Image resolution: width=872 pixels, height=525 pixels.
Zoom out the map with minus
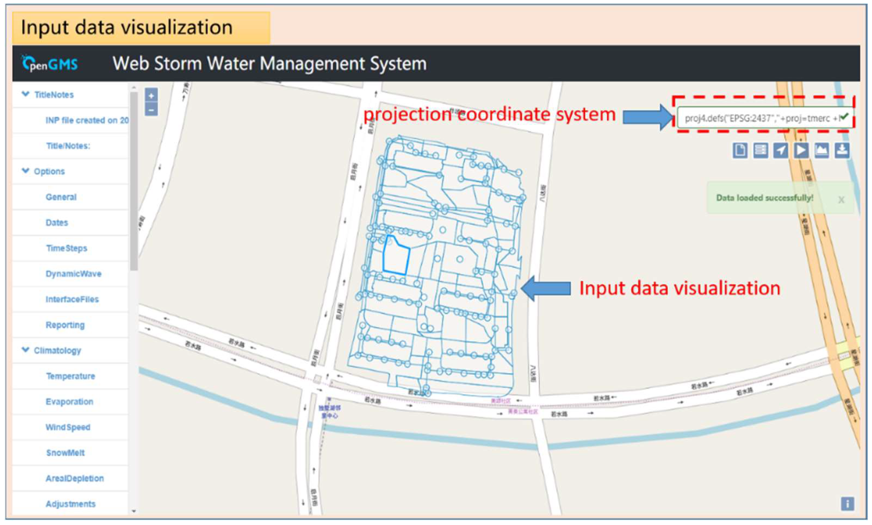tap(151, 110)
